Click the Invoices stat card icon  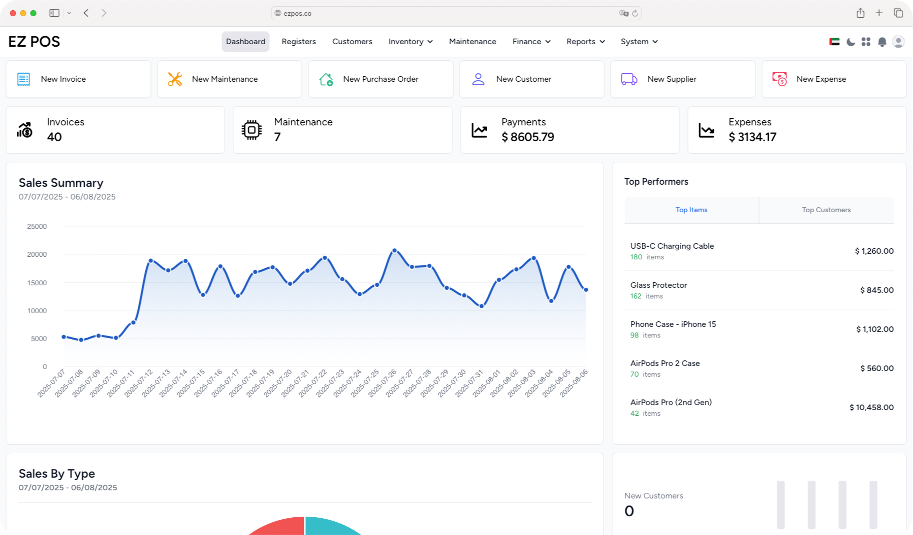[x=25, y=130]
